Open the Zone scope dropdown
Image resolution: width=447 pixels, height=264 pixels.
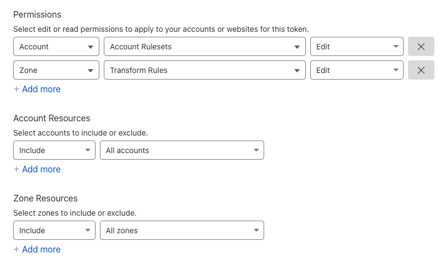56,70
